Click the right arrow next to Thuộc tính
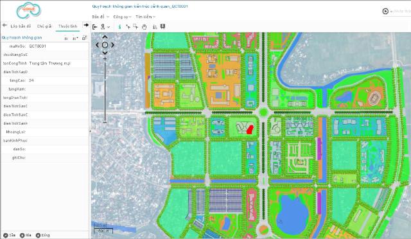Screen dimensions: 411x239 coord(85,25)
